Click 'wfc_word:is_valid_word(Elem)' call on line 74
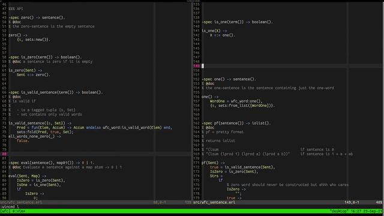This screenshot has height=216, width=384. [132, 128]
